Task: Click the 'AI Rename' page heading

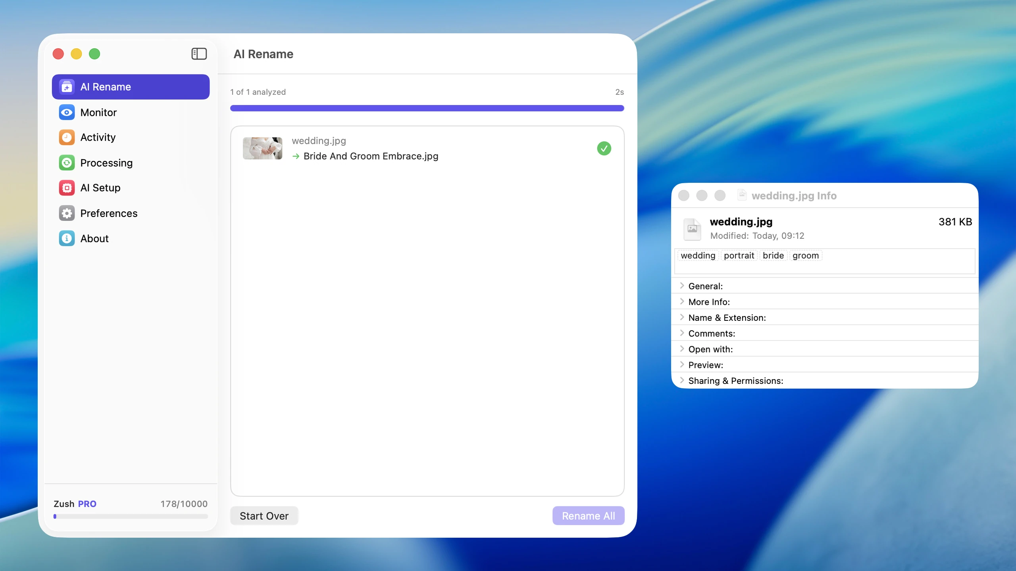Action: tap(263, 54)
